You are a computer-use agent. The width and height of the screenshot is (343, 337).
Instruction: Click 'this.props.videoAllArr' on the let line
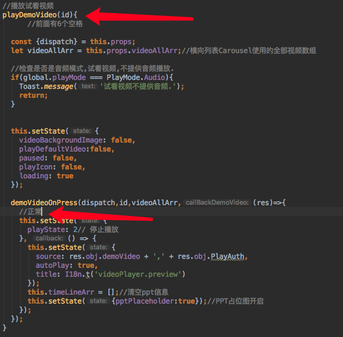pos(132,51)
